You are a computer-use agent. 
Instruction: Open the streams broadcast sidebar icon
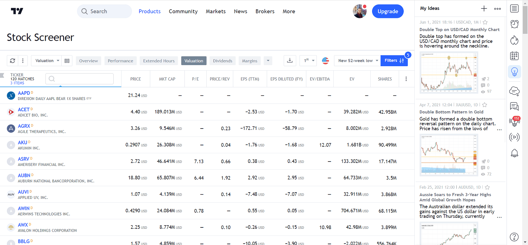(x=514, y=137)
